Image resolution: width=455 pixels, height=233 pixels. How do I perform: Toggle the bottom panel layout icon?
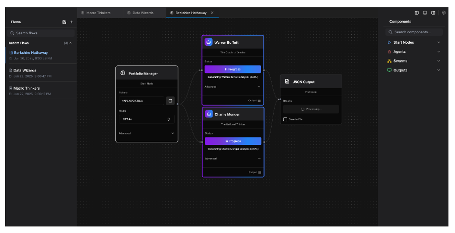tap(425, 13)
